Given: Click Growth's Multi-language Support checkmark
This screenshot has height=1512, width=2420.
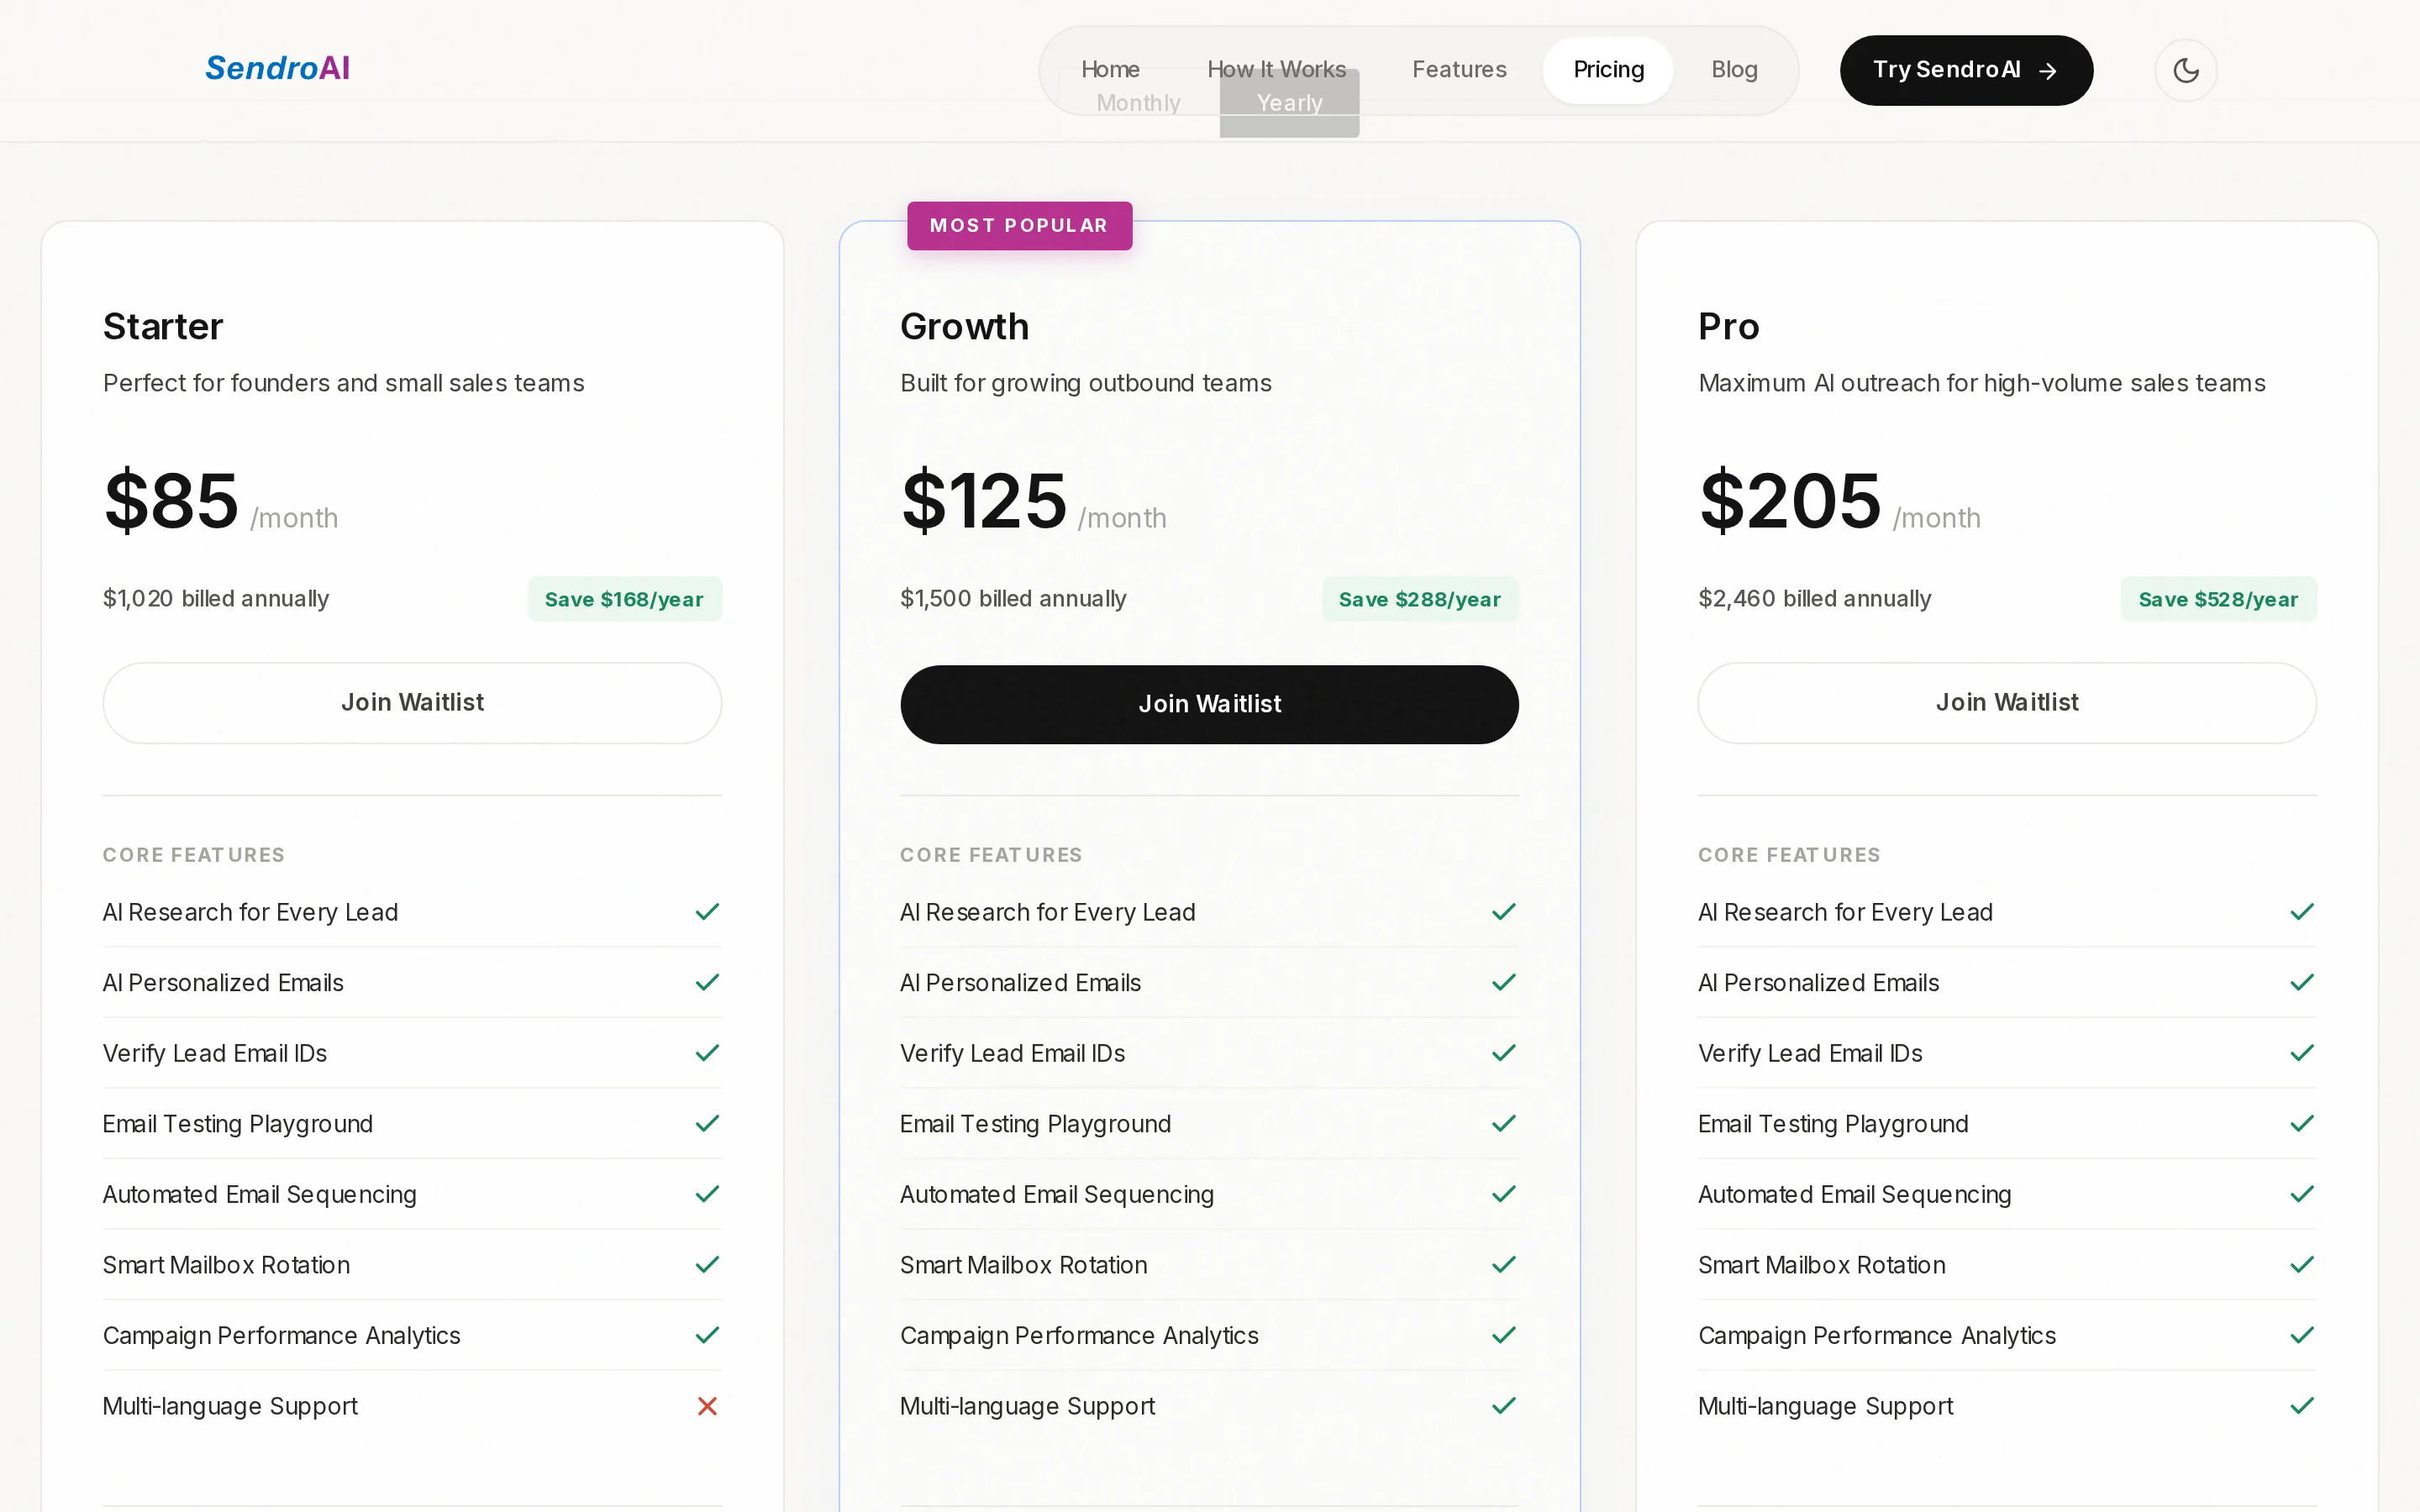Looking at the screenshot, I should point(1503,1406).
